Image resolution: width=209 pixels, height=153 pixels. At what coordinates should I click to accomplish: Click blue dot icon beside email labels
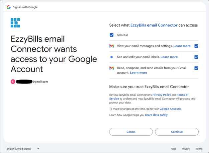point(112,57)
